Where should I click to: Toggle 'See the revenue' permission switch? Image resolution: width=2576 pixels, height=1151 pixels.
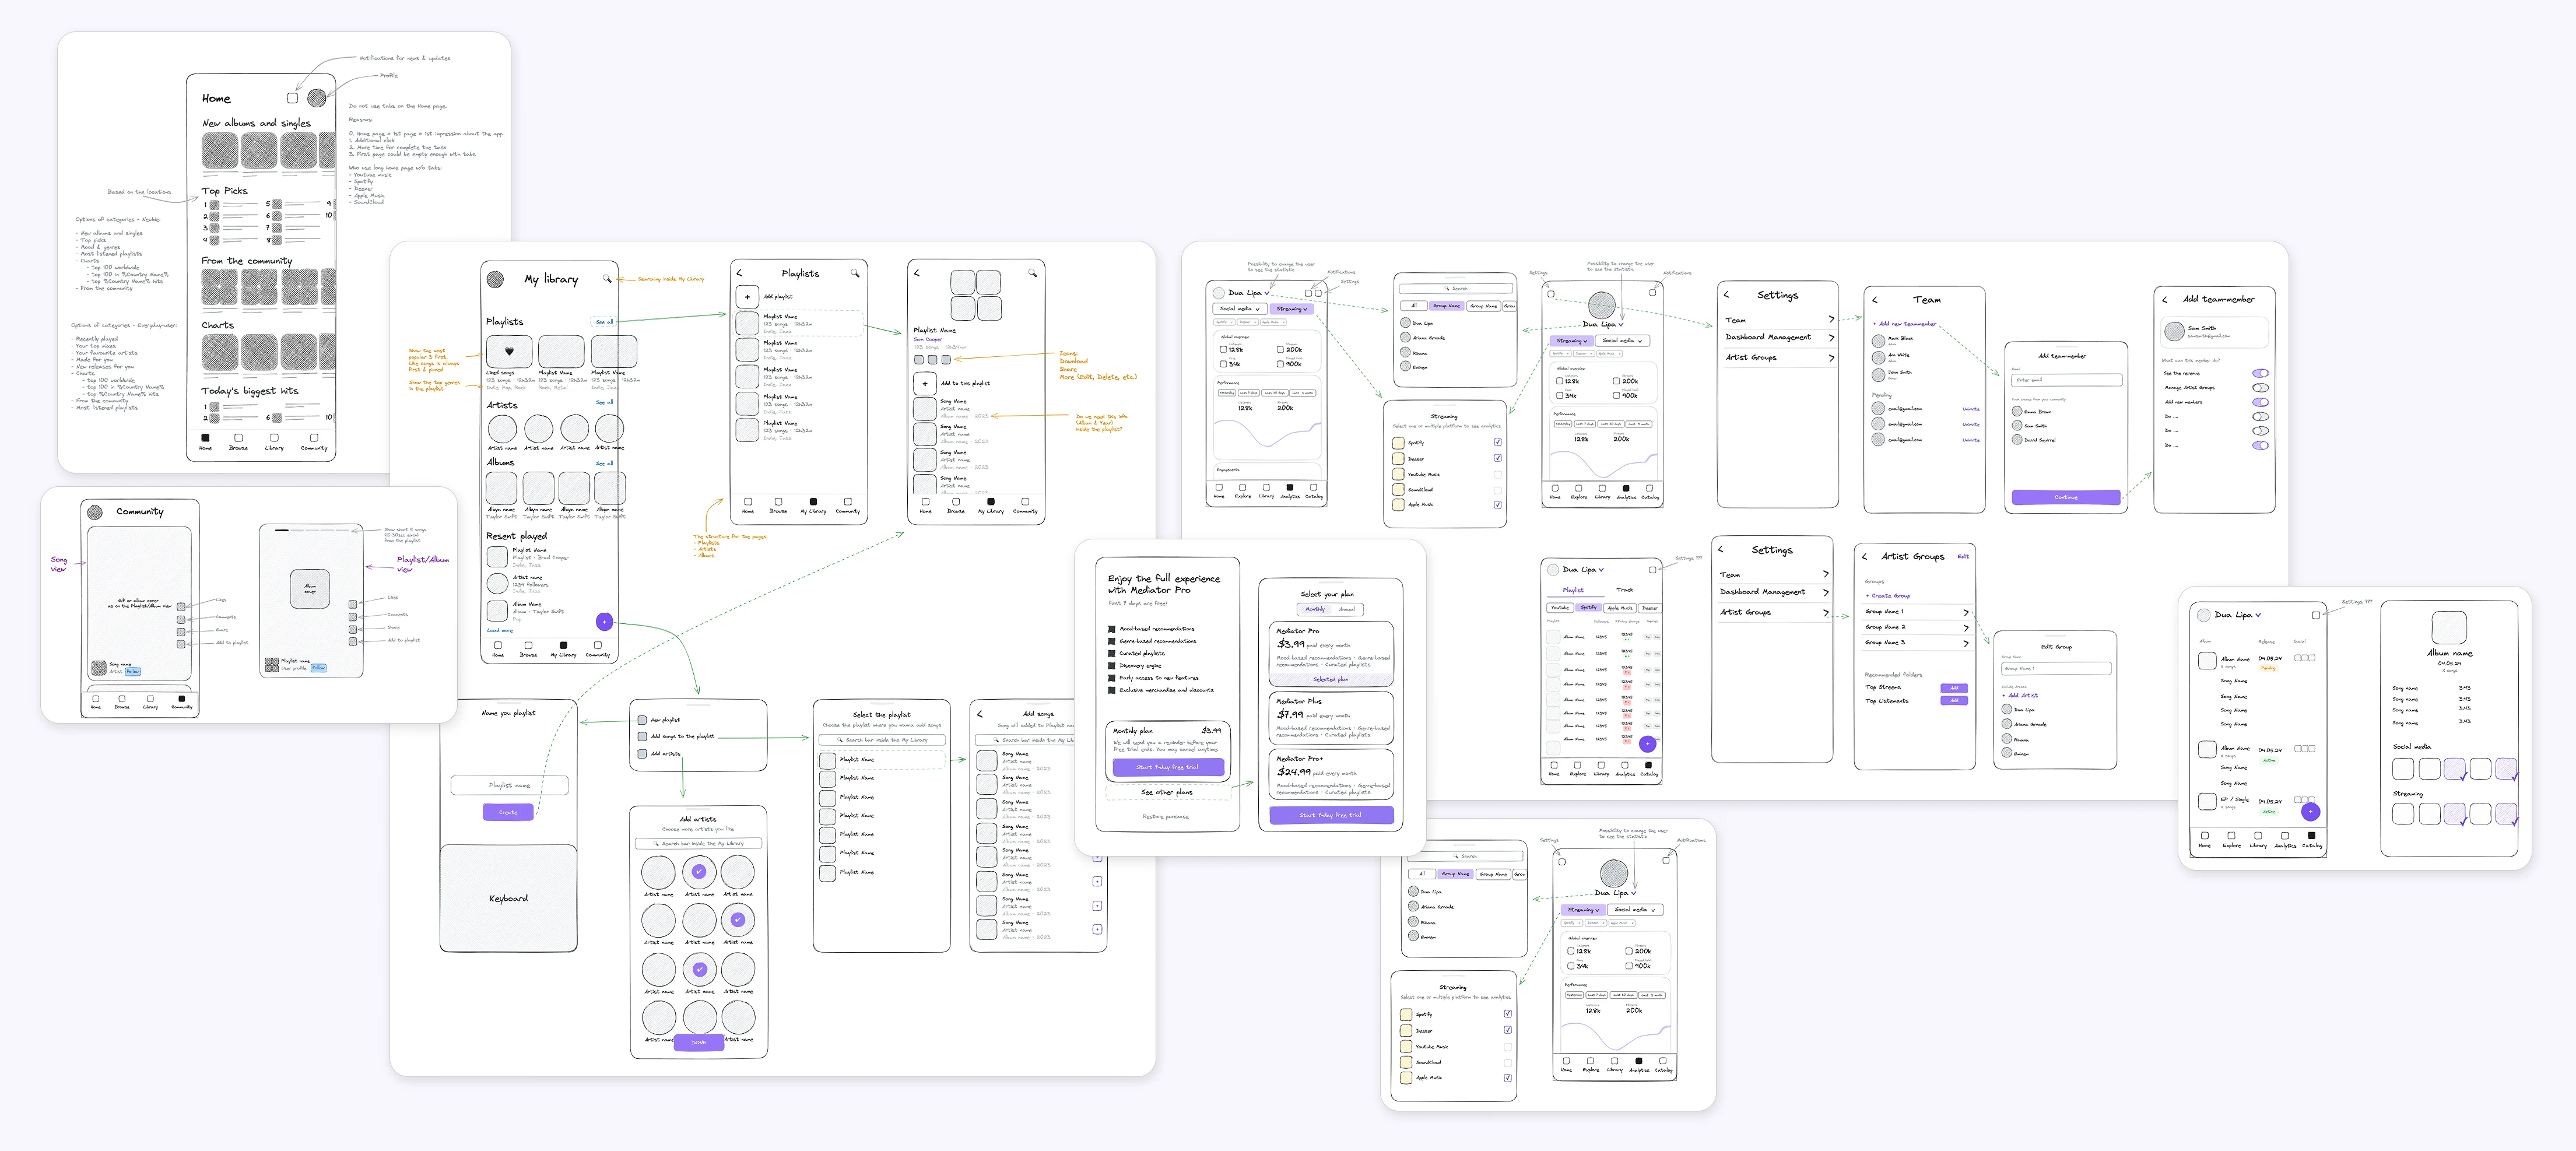tap(2260, 373)
